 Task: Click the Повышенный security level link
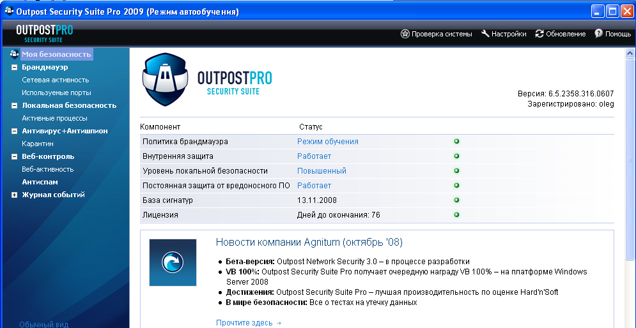[x=322, y=171]
